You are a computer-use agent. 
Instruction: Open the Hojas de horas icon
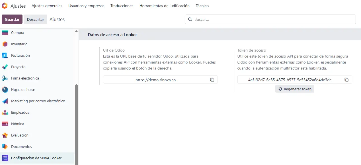(x=5, y=90)
